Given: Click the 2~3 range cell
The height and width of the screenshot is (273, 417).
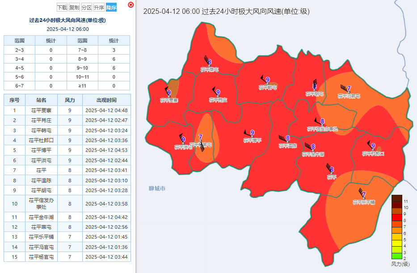Looking at the screenshot, I should (x=19, y=50).
